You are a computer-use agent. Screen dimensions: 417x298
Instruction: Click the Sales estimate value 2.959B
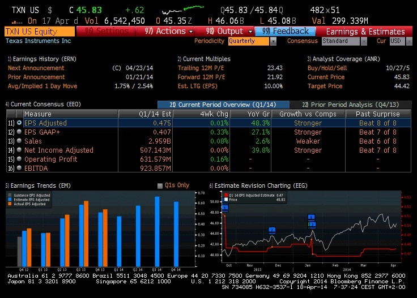[160, 141]
